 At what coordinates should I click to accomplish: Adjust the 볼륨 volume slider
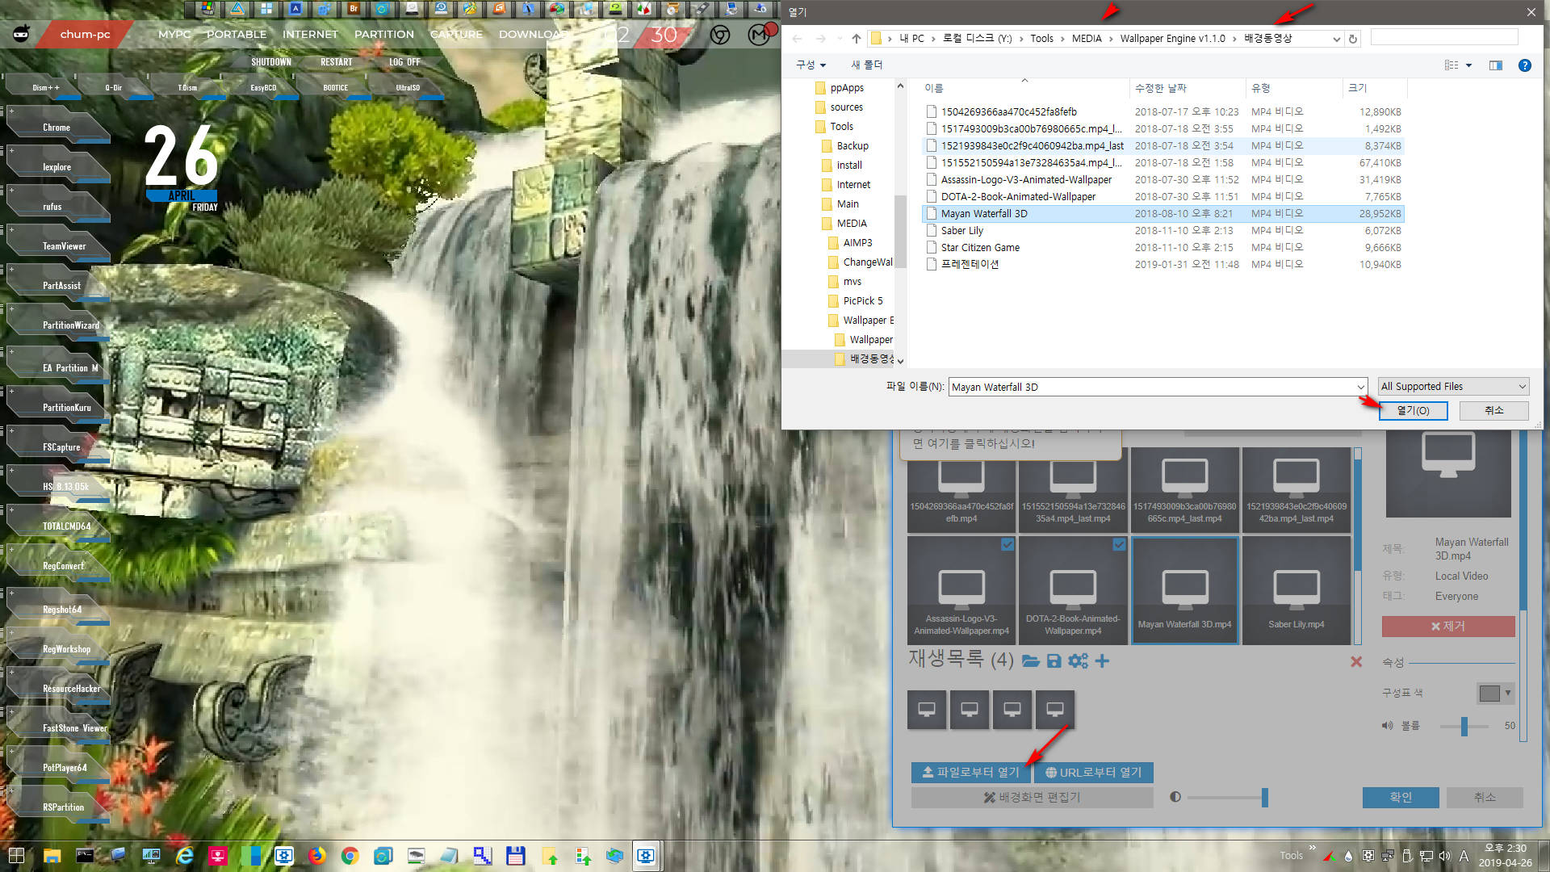pos(1464,726)
